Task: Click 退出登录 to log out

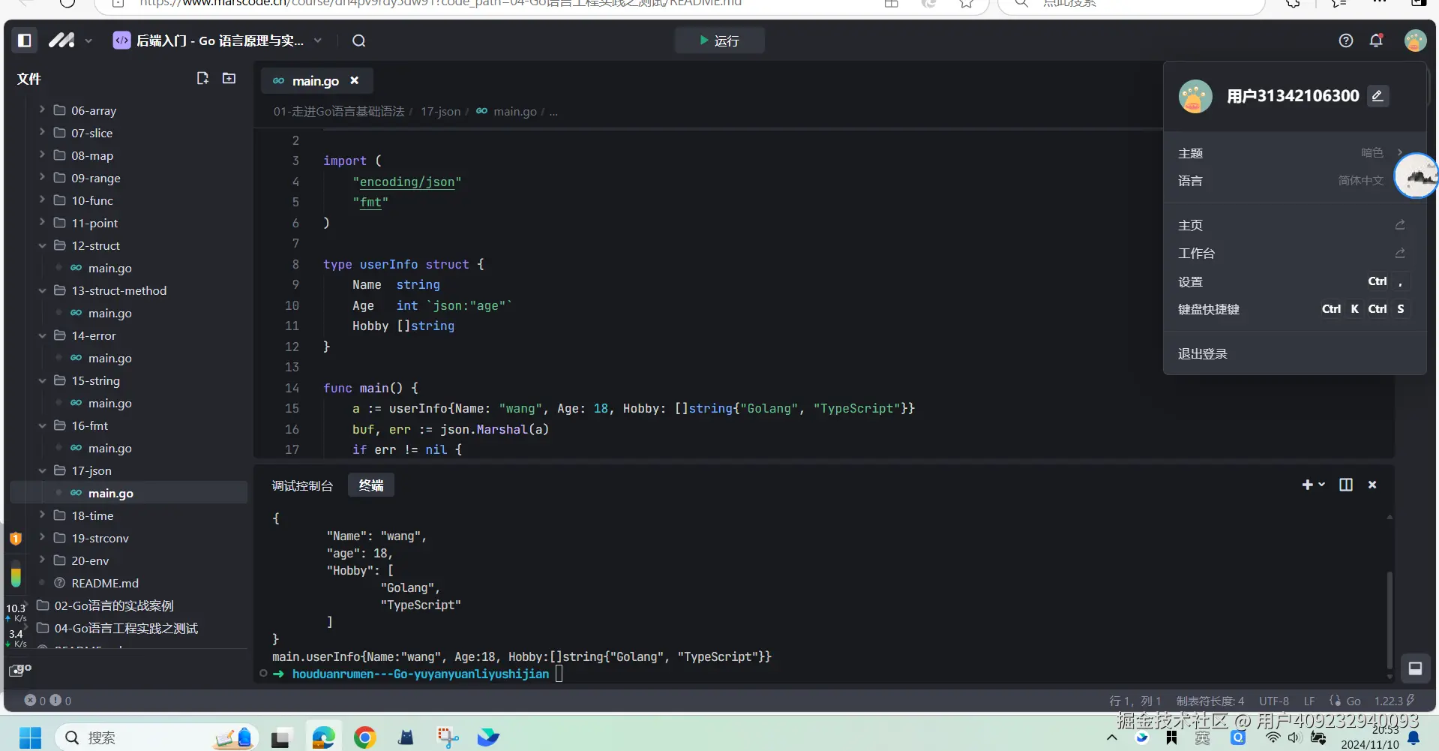Action: click(1202, 353)
